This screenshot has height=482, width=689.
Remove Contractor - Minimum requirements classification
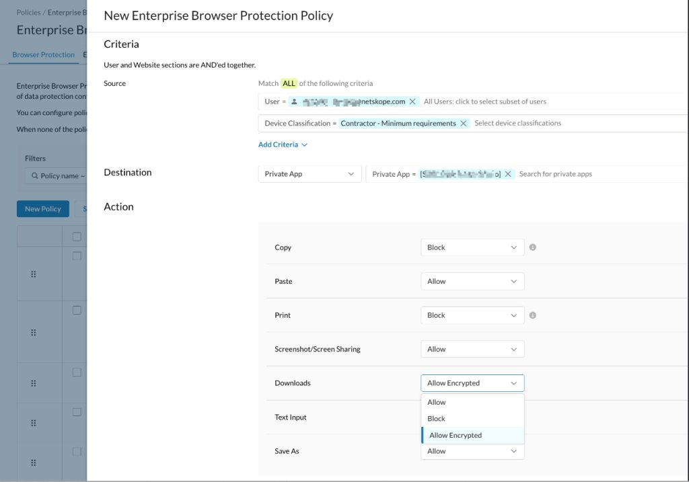pos(463,123)
